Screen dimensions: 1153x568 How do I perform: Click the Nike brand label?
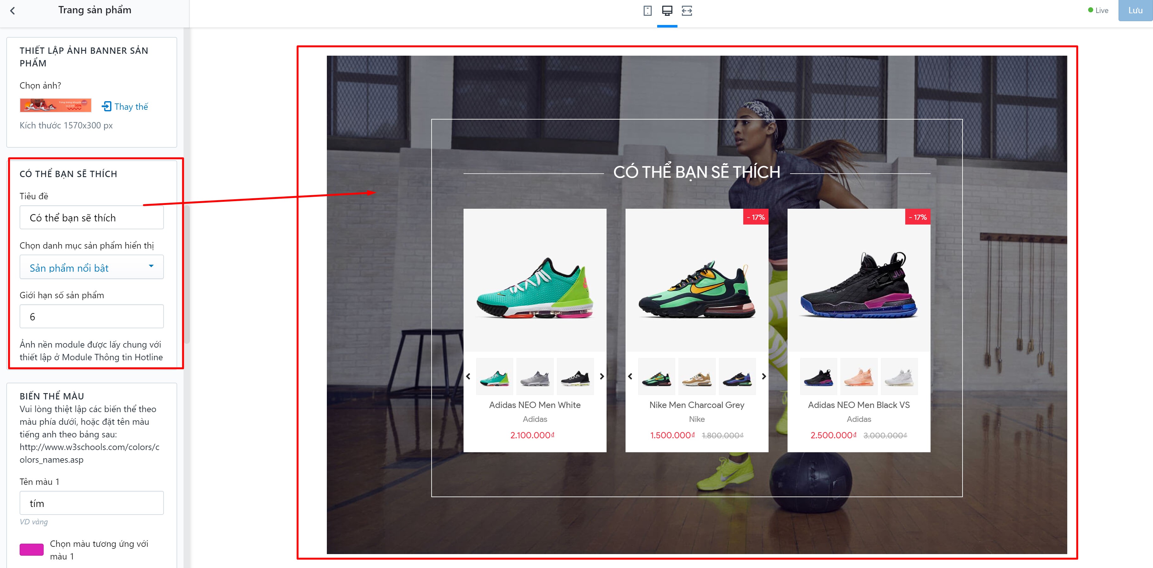697,419
